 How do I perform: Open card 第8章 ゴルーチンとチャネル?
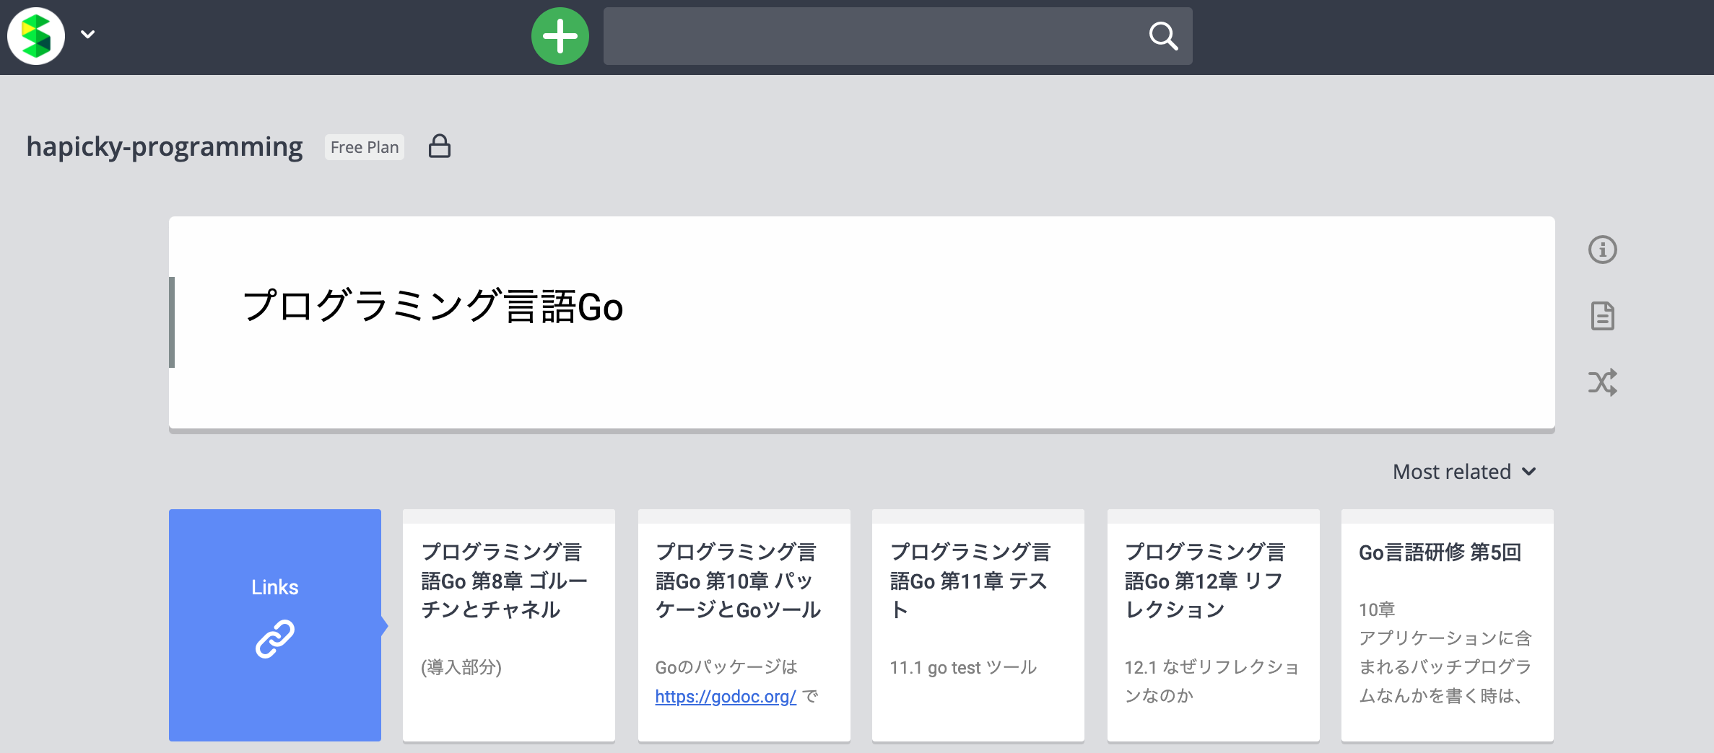[509, 625]
